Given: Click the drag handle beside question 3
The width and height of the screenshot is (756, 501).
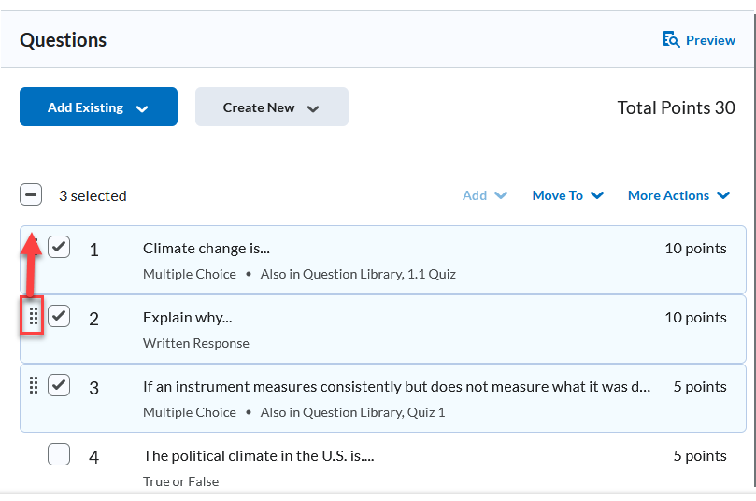Looking at the screenshot, I should point(33,385).
